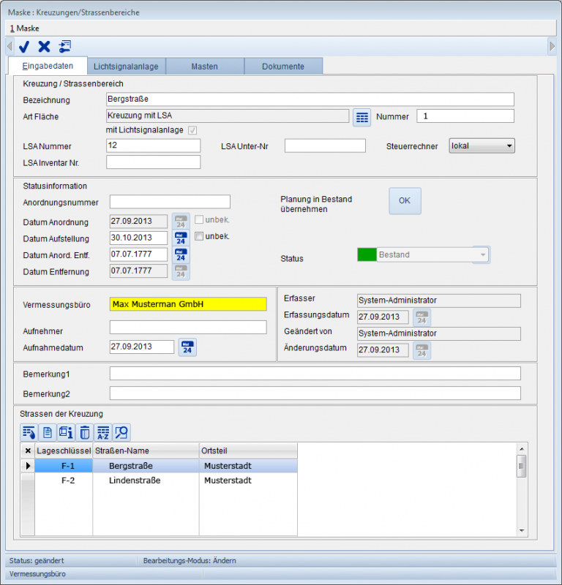Viewport: 562px width, 585px height.
Task: Open calendar for Datum Anord. Entf.
Action: point(181,254)
